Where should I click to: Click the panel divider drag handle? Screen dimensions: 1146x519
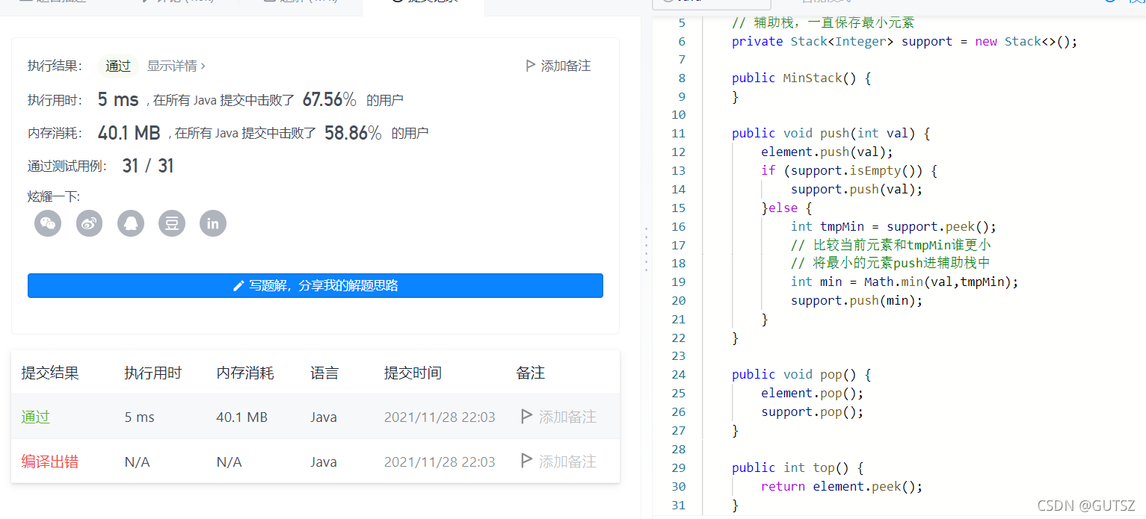(x=646, y=249)
